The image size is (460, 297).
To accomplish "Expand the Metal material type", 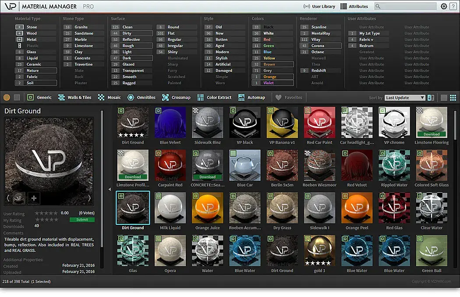I will pos(19,39).
